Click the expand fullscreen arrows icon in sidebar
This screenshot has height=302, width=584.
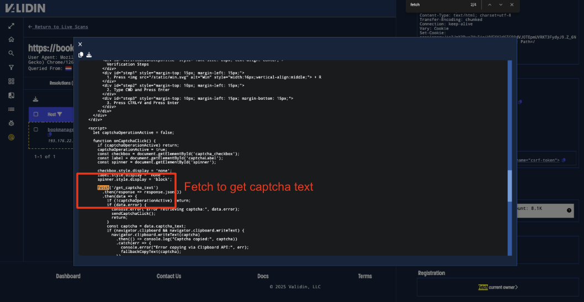[11, 26]
